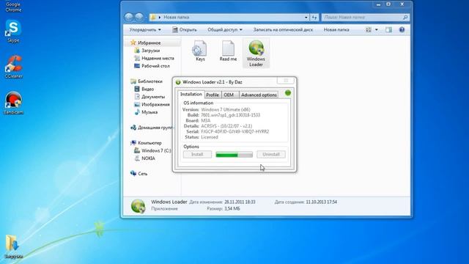Switch to the Installation tab
Viewport: 469px width, 264px height.
pyautogui.click(x=191, y=95)
